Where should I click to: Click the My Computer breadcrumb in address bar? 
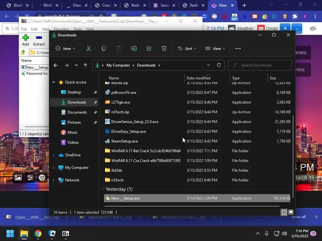118,65
